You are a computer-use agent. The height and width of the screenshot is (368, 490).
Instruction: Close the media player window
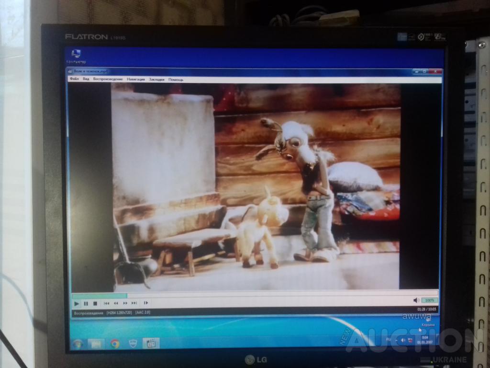[435, 72]
